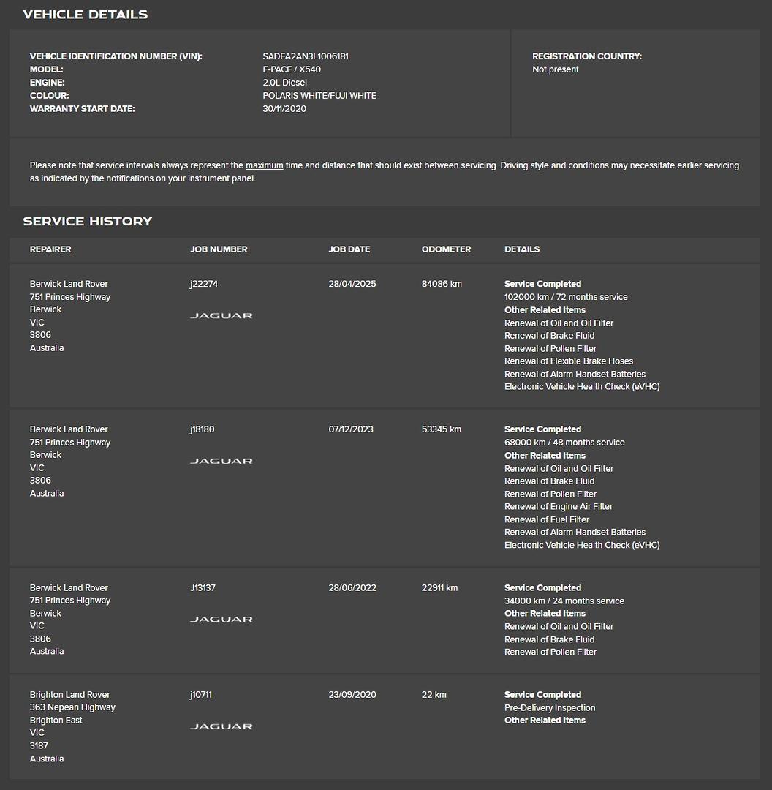This screenshot has height=790, width=772.
Task: Click the underlined word maximum
Action: (265, 165)
